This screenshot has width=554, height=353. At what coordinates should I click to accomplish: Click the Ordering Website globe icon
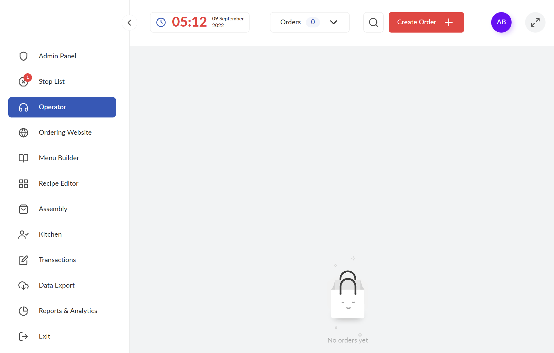pos(23,132)
